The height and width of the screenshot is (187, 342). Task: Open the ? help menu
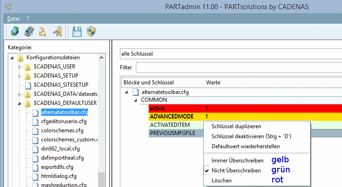[28, 19]
